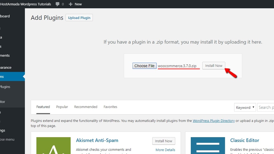Viewport: 274px width, 154px height.
Task: Open Settings in the sidebar
Action: pos(12,130)
